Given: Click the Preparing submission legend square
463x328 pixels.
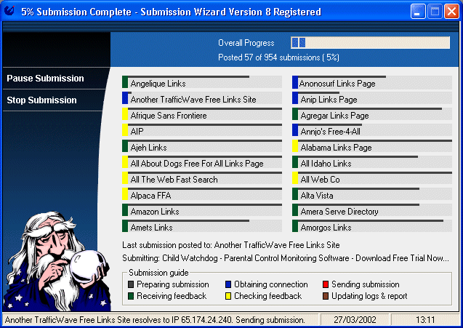Looking at the screenshot, I should click(131, 284).
